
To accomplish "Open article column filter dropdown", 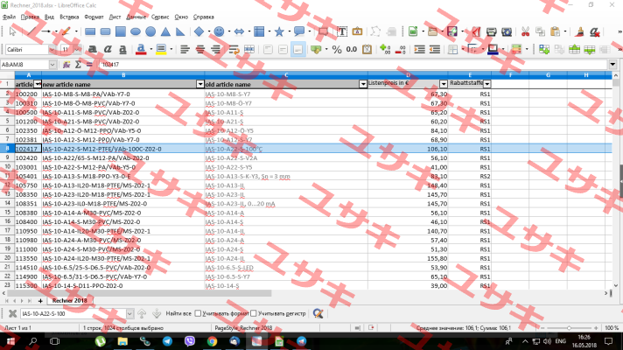I will [x=38, y=84].
